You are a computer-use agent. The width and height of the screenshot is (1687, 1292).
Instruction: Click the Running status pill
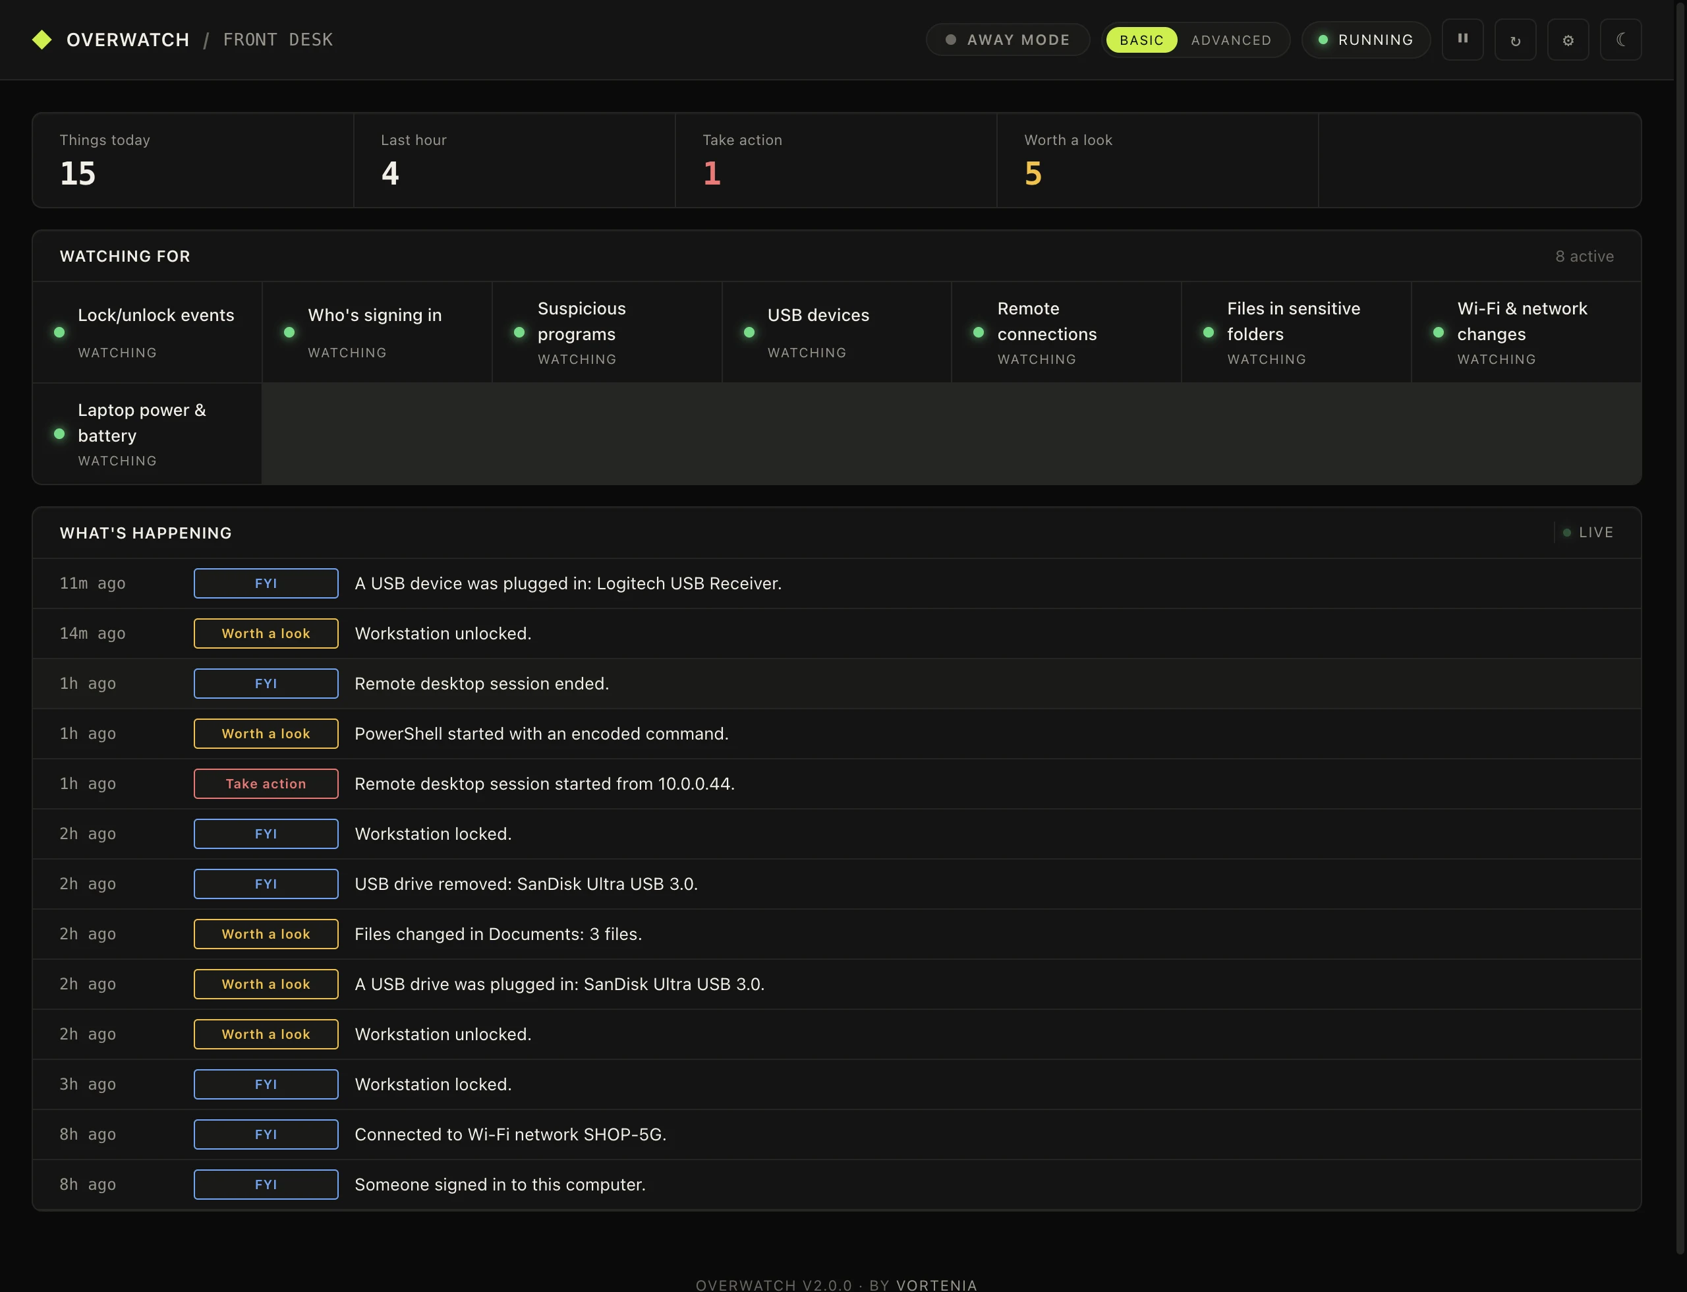[x=1365, y=40]
